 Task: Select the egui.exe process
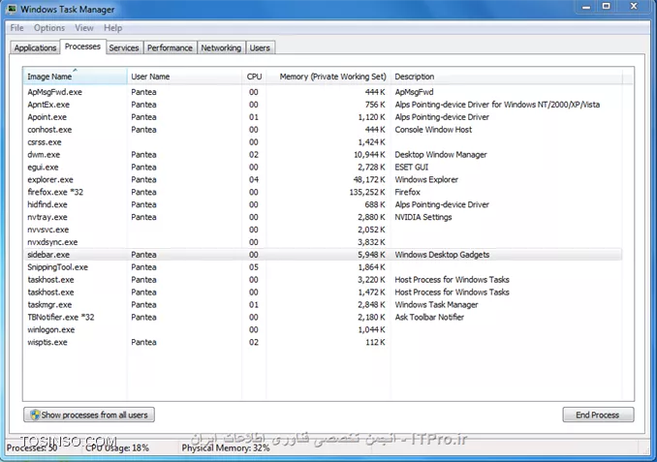tap(323, 168)
